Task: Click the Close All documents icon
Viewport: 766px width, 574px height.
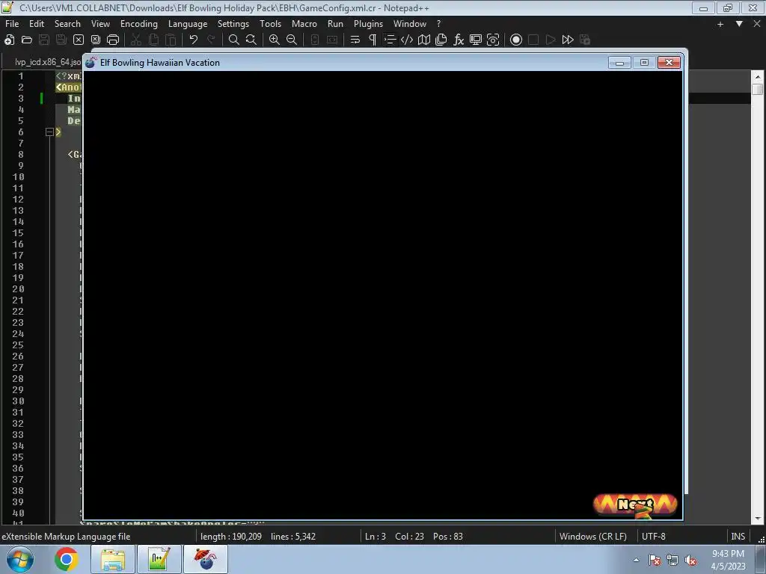Action: tap(96, 40)
